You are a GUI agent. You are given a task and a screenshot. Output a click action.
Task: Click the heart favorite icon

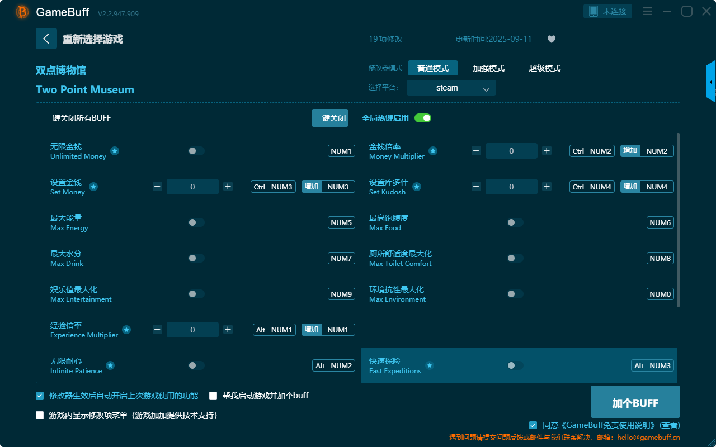tap(552, 39)
